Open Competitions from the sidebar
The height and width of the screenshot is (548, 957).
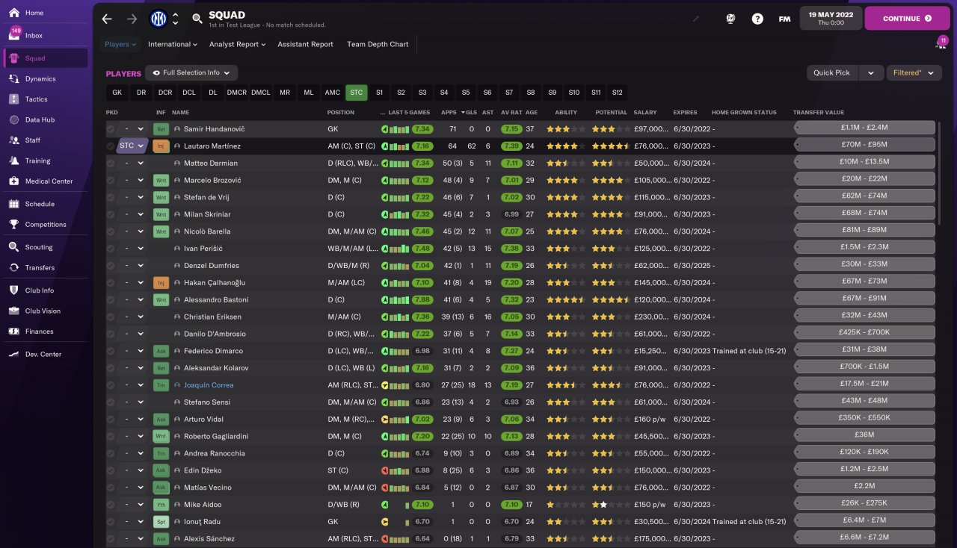tap(45, 224)
